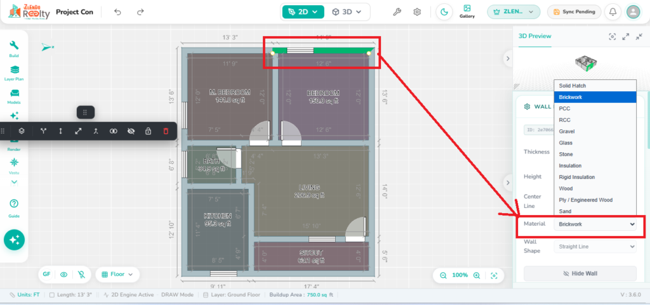
Task: Open the Layer Plan panel
Action: pos(14,72)
